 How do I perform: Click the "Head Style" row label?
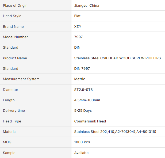point(12,16)
